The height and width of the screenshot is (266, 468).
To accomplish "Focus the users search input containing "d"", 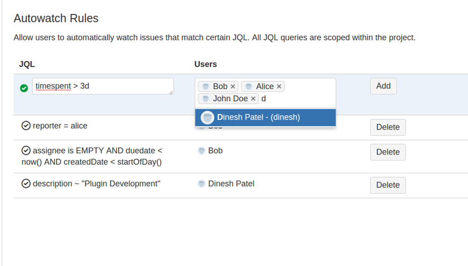I will tap(296, 99).
